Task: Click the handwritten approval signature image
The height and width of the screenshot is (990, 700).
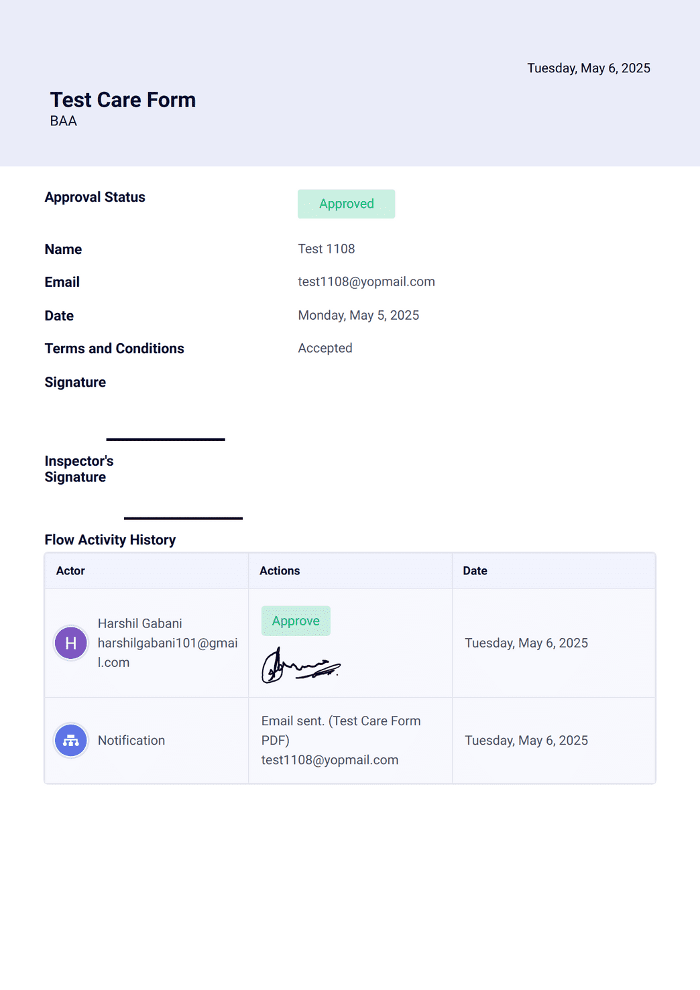Action: pos(300,665)
